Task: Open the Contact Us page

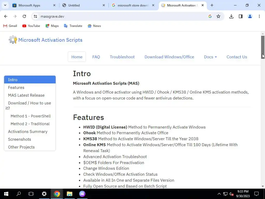Action: coord(237,57)
